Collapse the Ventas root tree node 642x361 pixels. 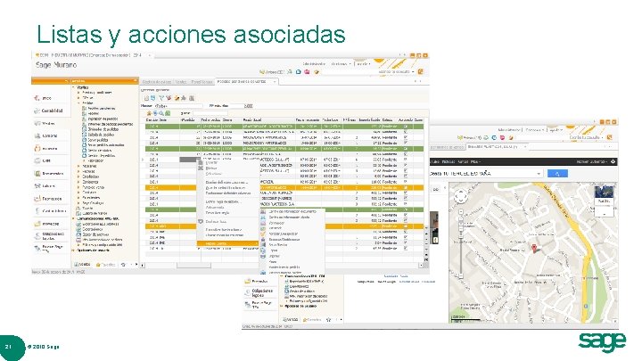tap(74, 87)
